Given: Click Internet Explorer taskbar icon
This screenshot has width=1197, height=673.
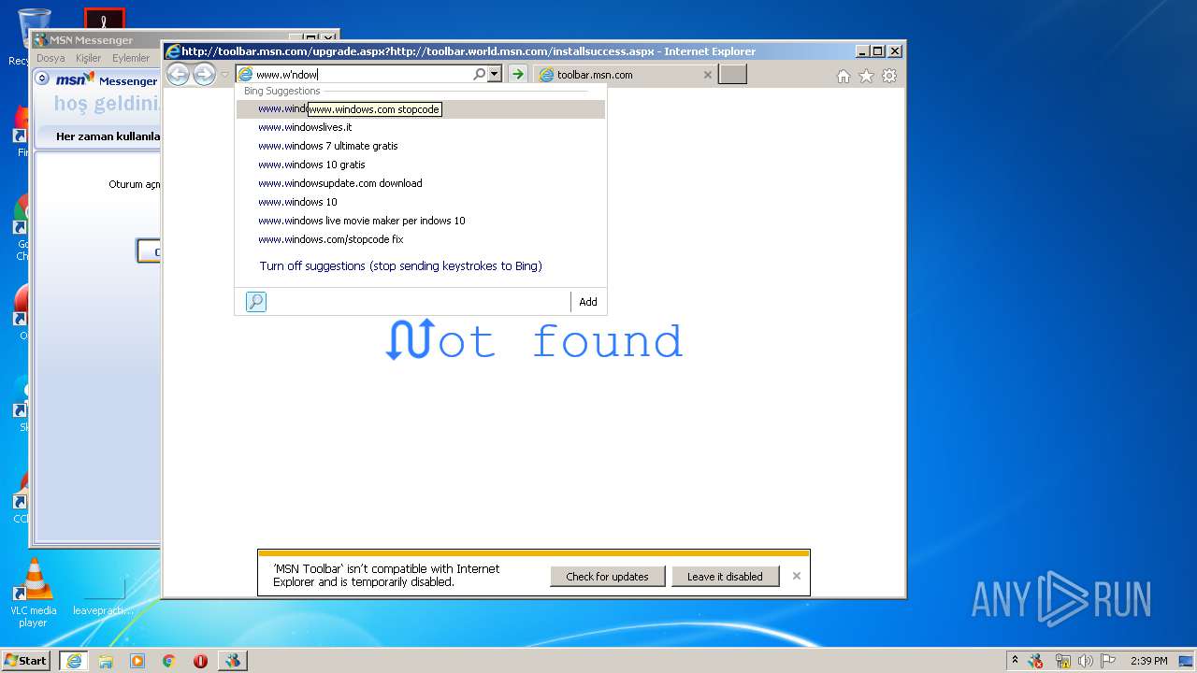Looking at the screenshot, I should 74,661.
